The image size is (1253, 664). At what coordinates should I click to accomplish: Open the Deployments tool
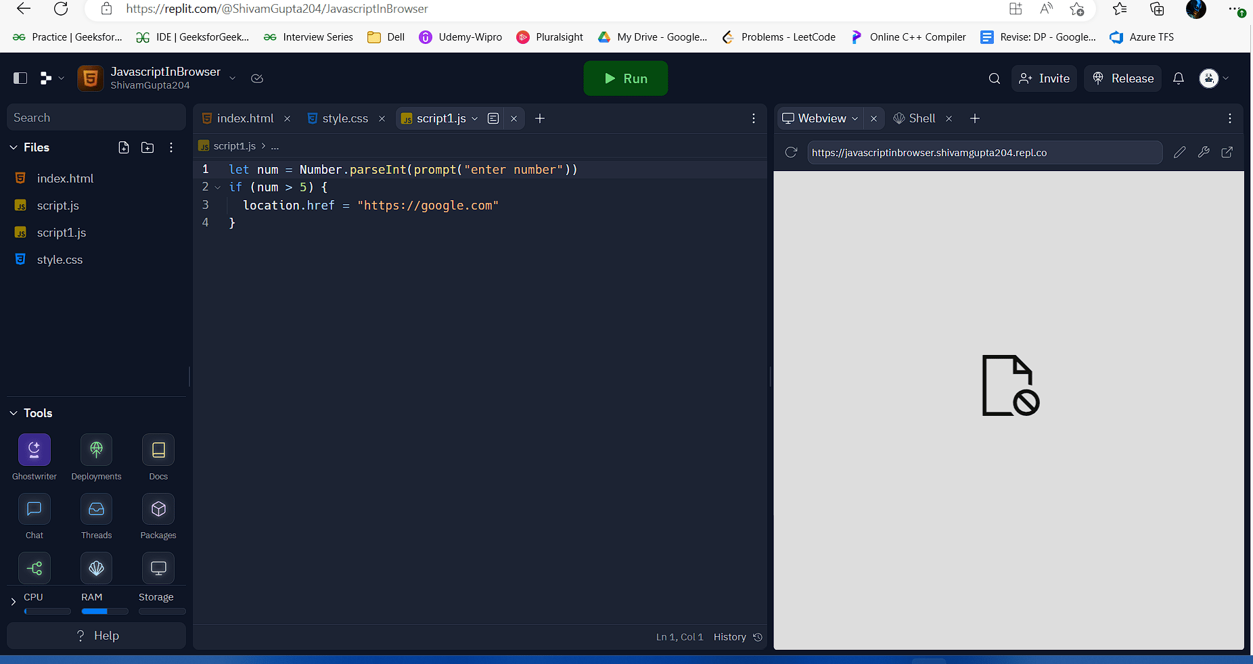tap(96, 450)
